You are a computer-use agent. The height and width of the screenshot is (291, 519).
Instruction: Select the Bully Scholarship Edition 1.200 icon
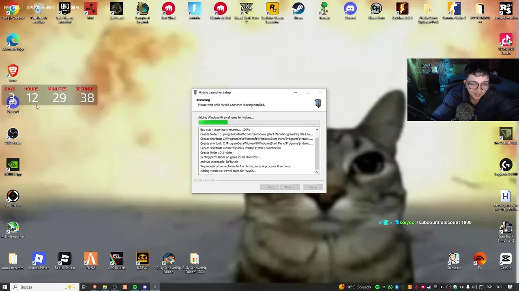[x=195, y=263]
